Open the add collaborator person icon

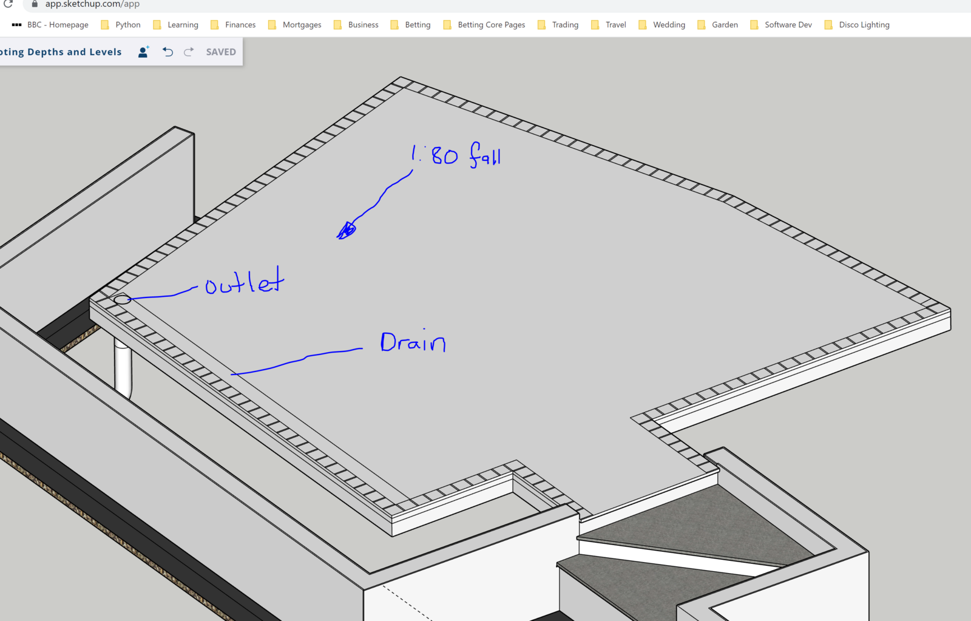point(143,52)
